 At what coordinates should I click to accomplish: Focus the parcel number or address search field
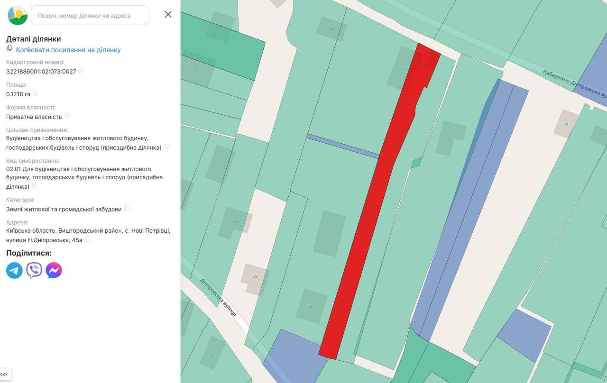pos(90,15)
